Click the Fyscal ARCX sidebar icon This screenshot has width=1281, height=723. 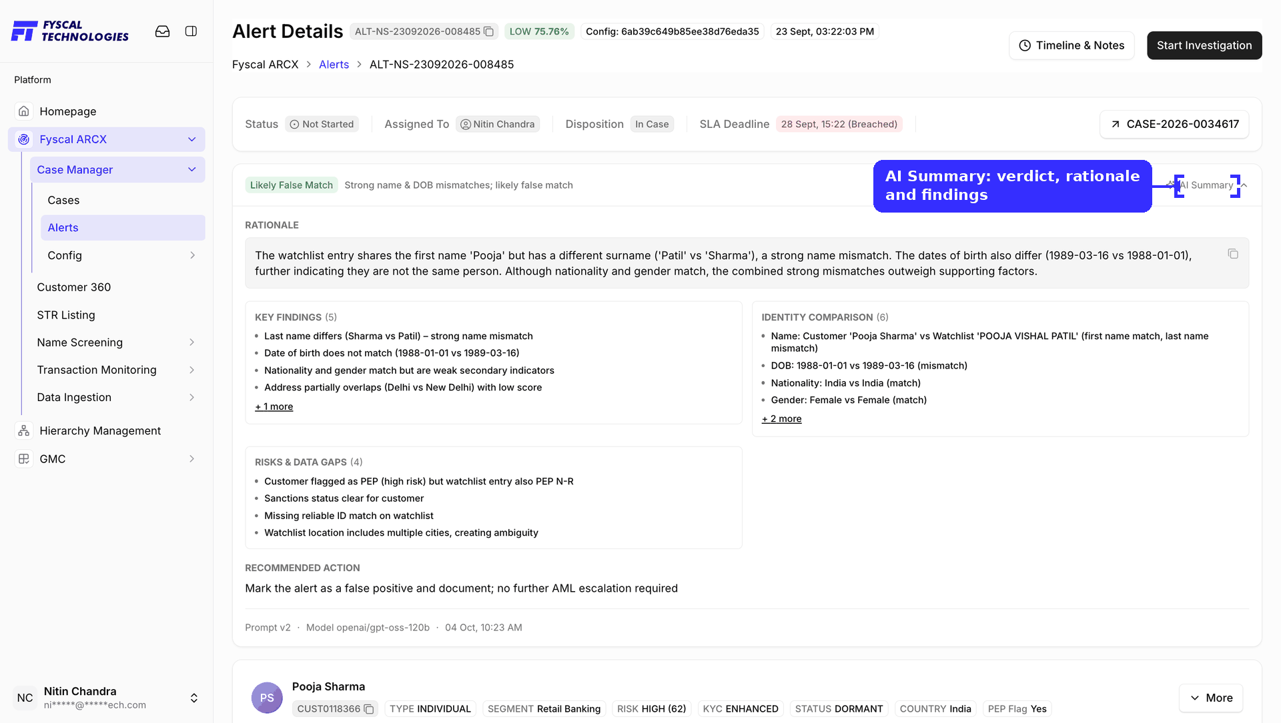tap(24, 139)
